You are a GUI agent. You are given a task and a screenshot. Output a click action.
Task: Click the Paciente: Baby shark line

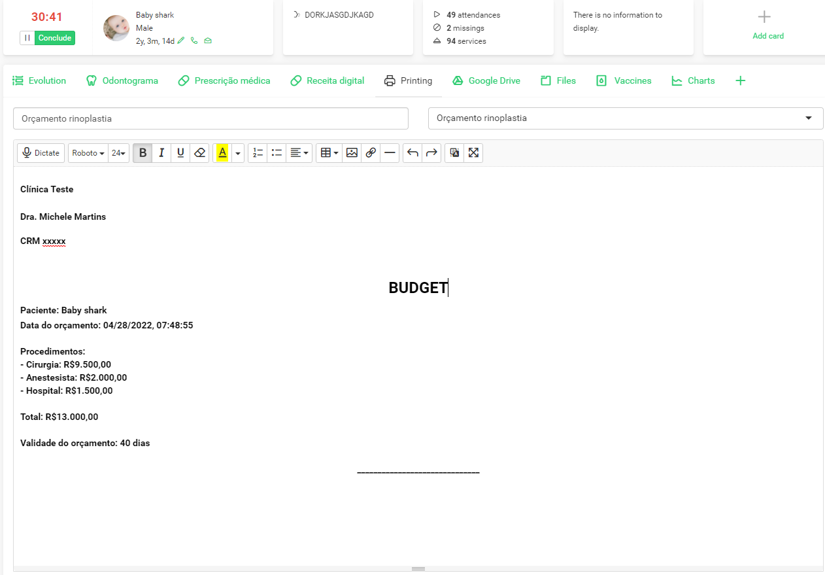(63, 310)
